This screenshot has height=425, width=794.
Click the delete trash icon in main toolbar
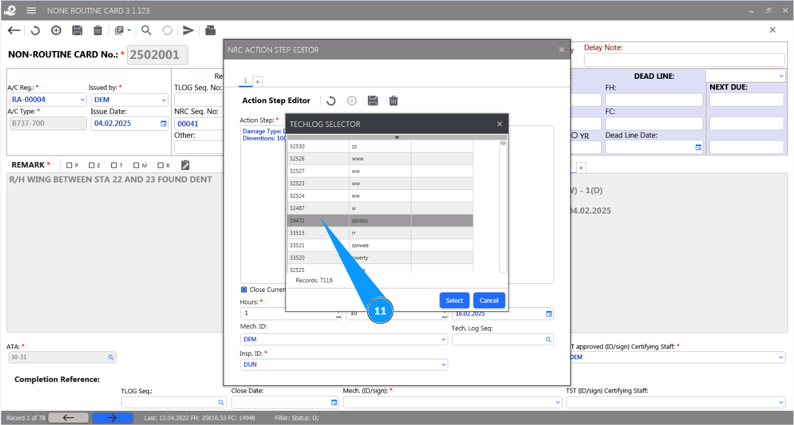(98, 31)
